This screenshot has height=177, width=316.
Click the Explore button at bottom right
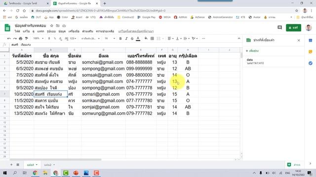pos(294,165)
